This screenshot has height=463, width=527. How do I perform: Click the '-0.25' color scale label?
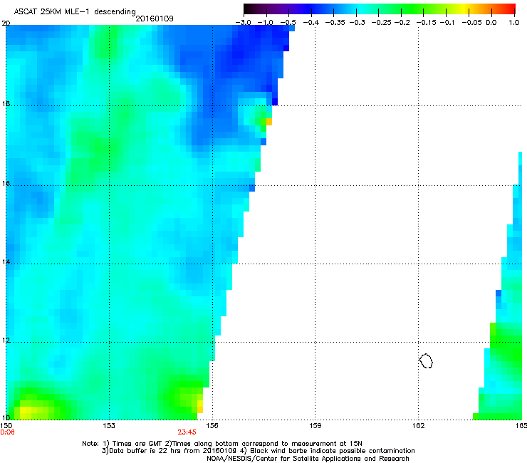coord(382,23)
